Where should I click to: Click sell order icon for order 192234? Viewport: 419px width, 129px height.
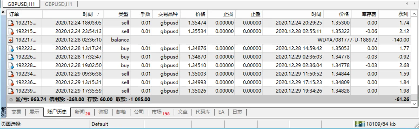point(11,74)
